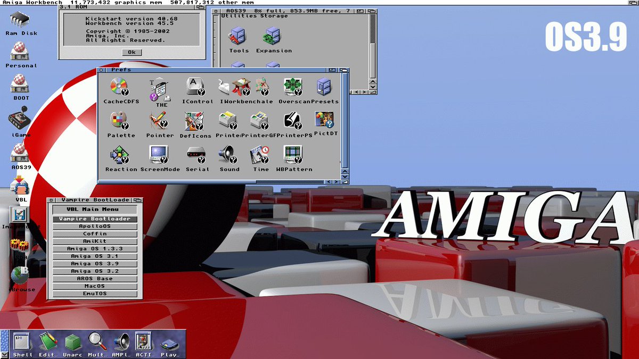Screen dimensions: 639x359
Task: Launch the AMPl speaker dock icon
Action: [121, 341]
